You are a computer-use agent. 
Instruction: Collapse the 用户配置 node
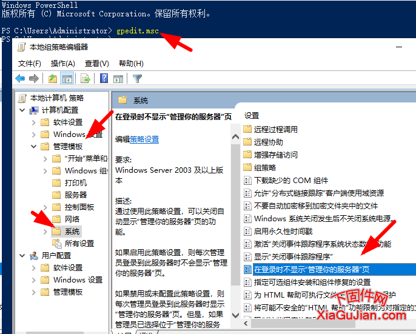coord(22,255)
